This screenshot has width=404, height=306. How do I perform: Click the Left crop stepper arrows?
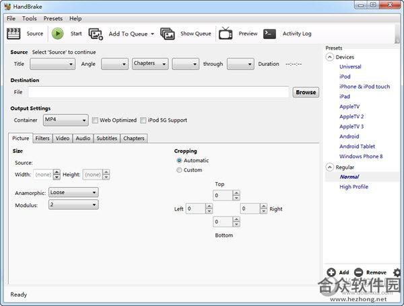(x=209, y=208)
